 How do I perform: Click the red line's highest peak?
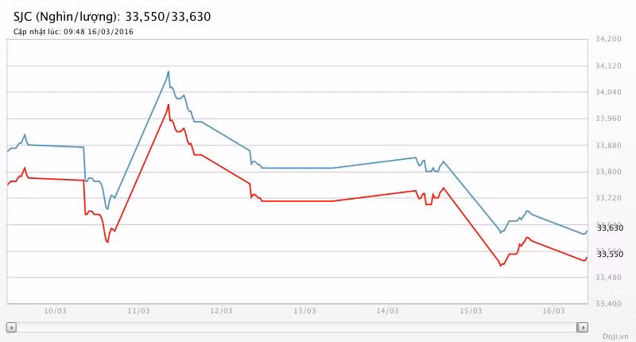pyautogui.click(x=169, y=105)
